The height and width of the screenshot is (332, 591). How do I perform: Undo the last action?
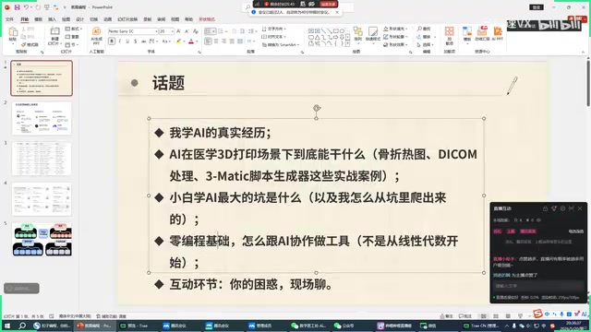[26, 7]
